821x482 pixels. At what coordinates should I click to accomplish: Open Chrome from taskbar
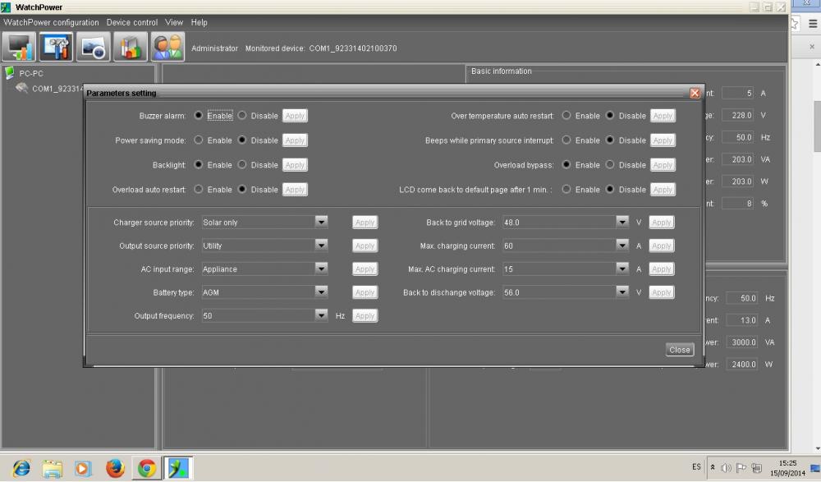point(147,468)
